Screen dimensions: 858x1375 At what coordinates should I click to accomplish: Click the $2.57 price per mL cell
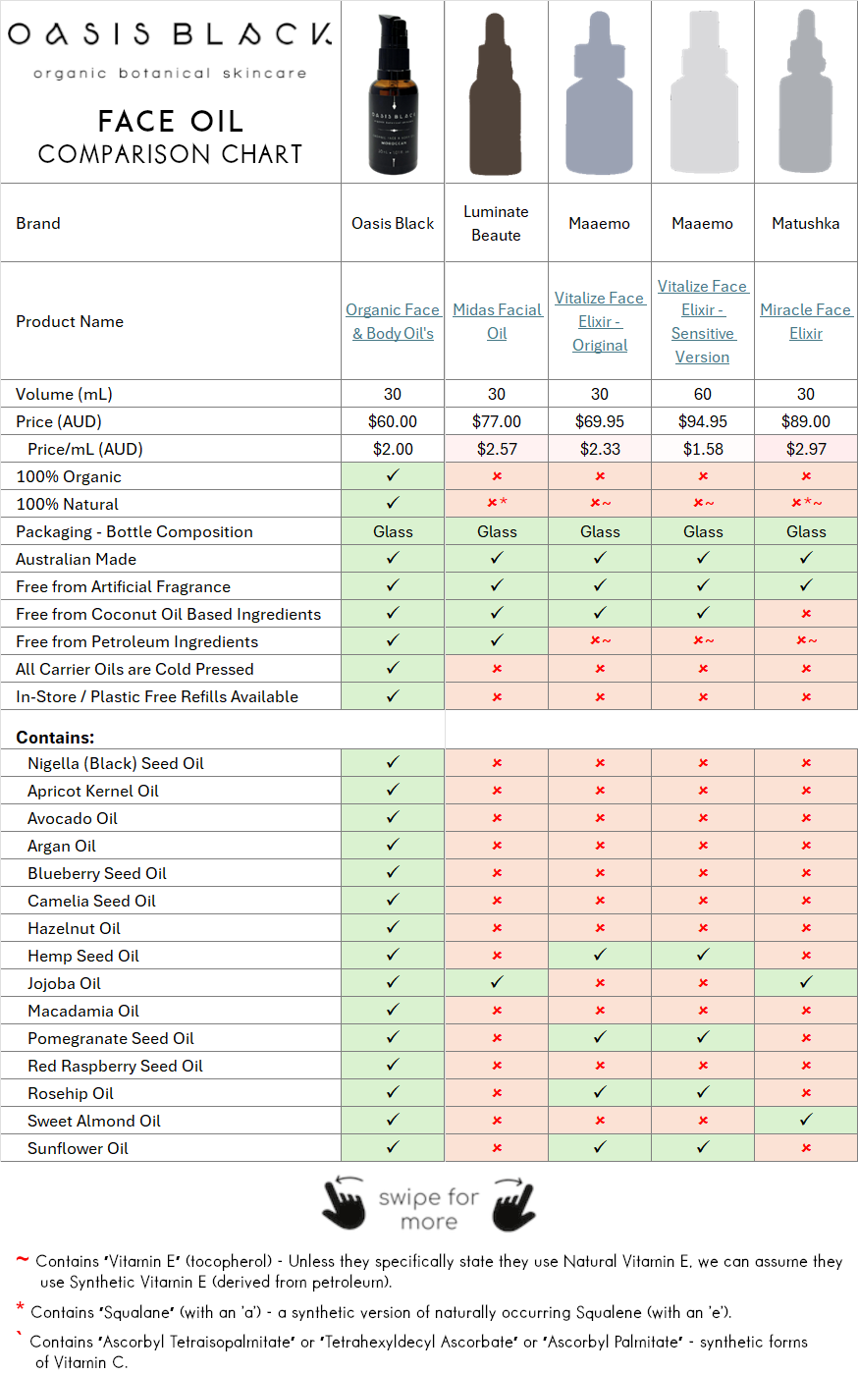497,449
